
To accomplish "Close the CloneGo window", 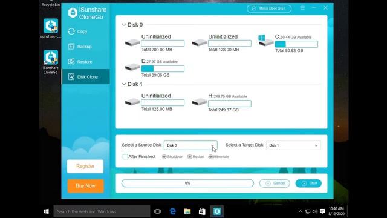I will (x=325, y=8).
